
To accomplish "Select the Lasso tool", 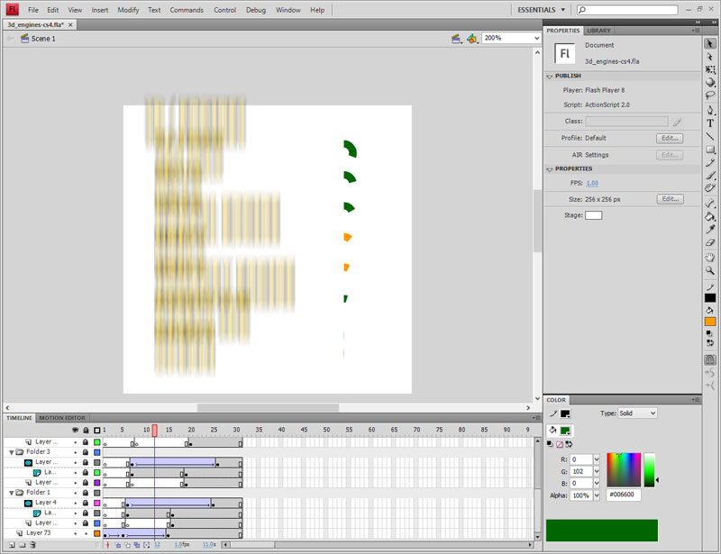I will coord(710,95).
